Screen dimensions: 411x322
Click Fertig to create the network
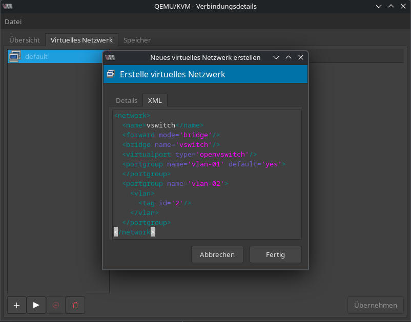tap(275, 254)
